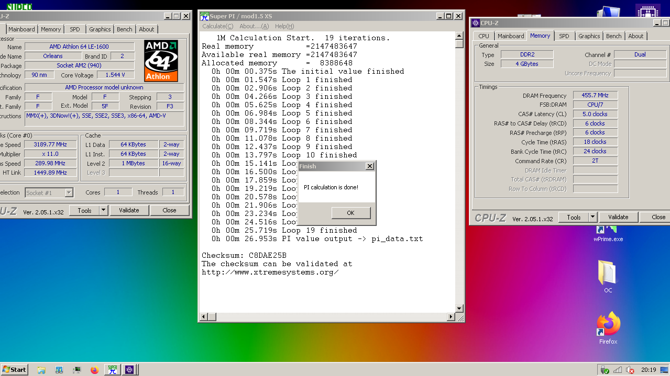Image resolution: width=670 pixels, height=376 pixels.
Task: Open the OC folder on the desktop
Action: click(608, 276)
